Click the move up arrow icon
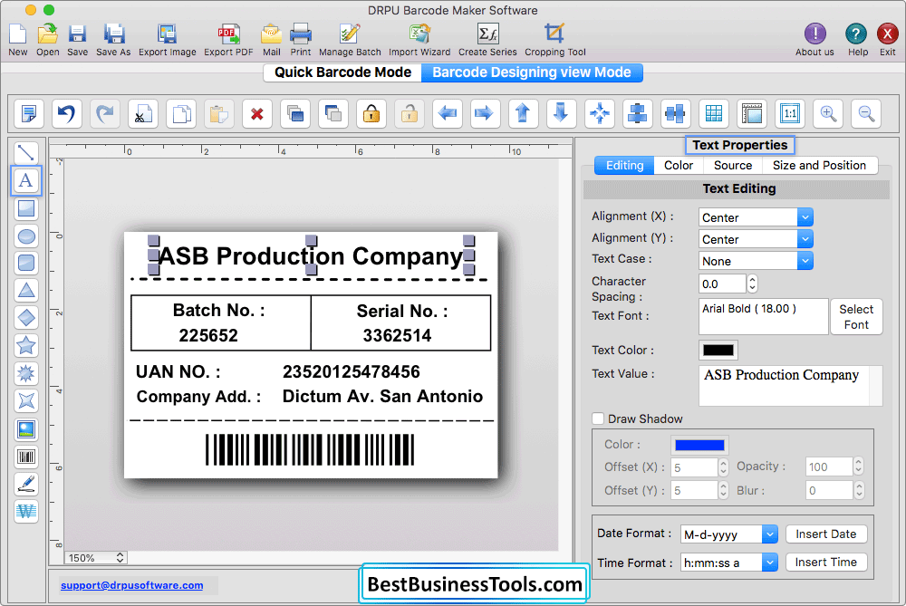 (x=523, y=113)
